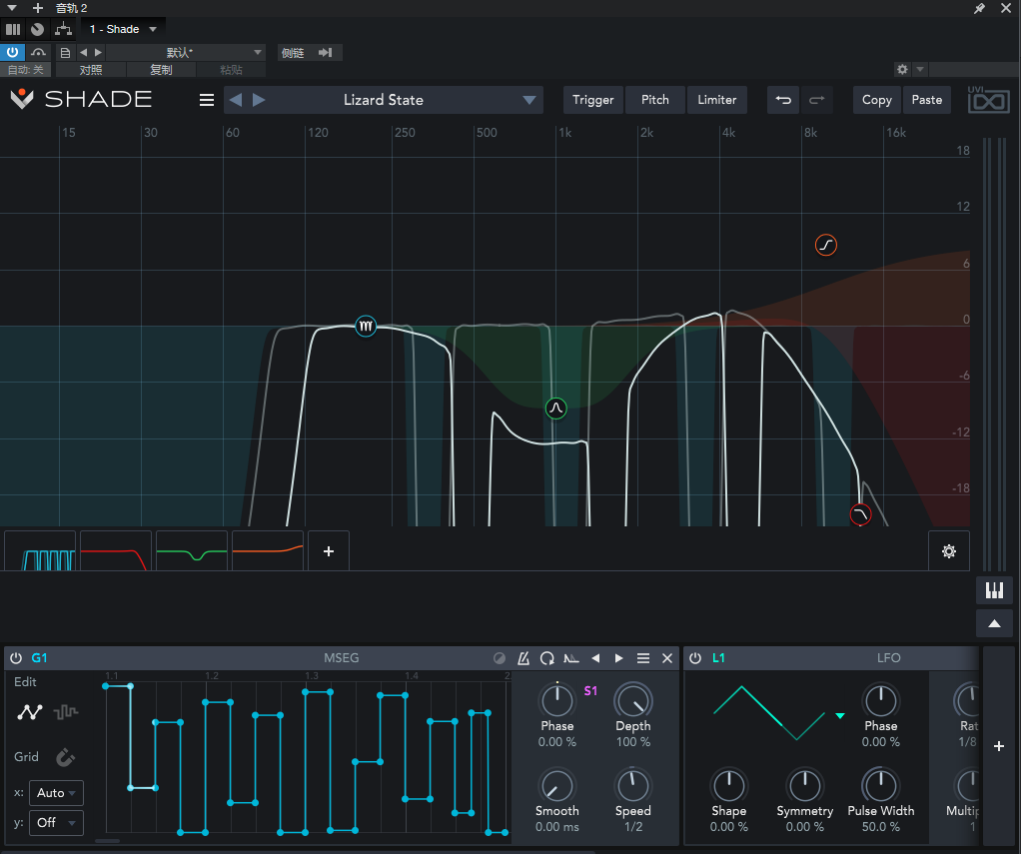The width and height of the screenshot is (1021, 854).
Task: Click the LFO Phase knob
Action: click(x=880, y=700)
